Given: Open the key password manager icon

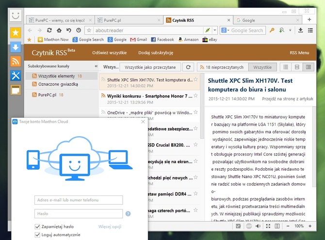Looking at the screenshot, I should pos(272,30).
